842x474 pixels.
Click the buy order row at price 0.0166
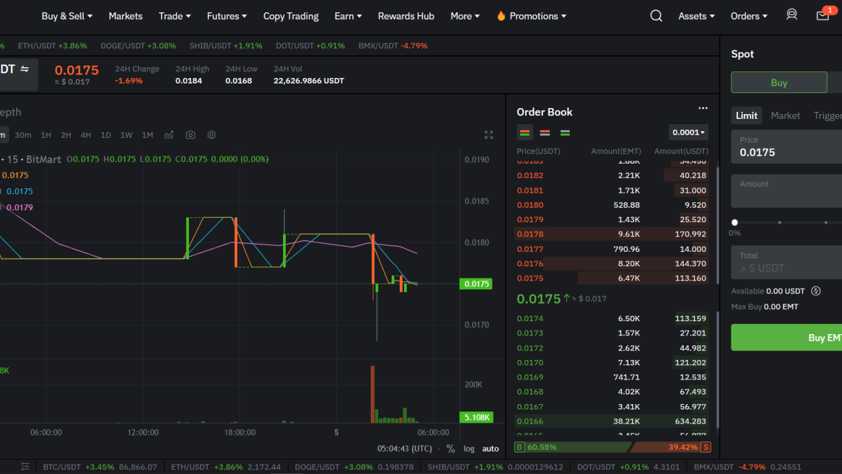click(612, 421)
